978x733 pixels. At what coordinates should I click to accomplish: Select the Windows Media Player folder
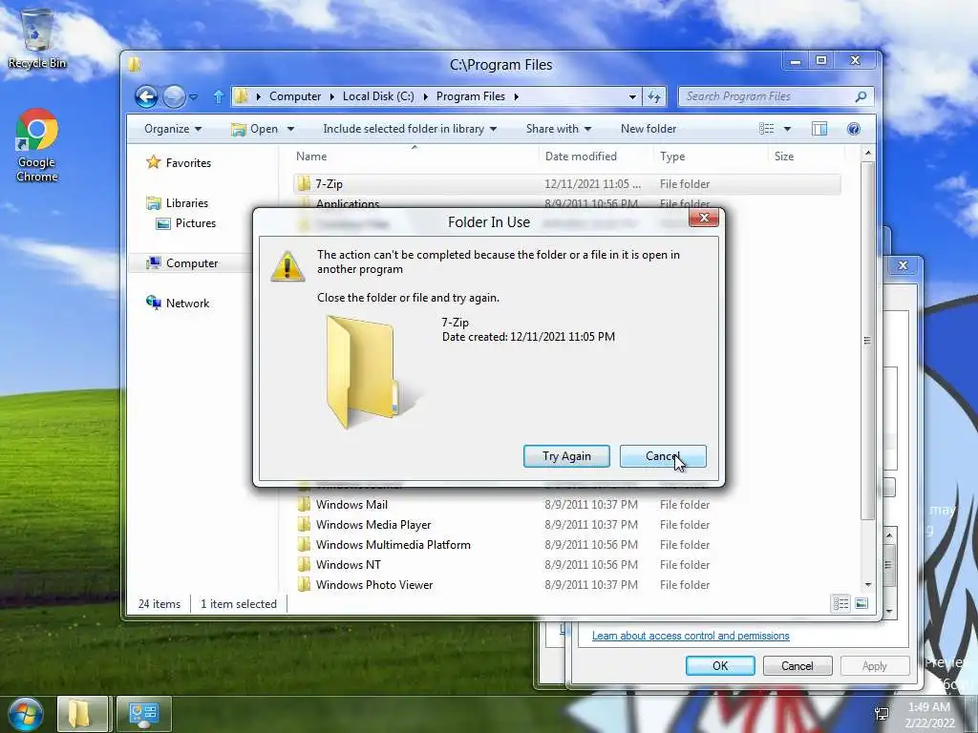tap(567, 525)
